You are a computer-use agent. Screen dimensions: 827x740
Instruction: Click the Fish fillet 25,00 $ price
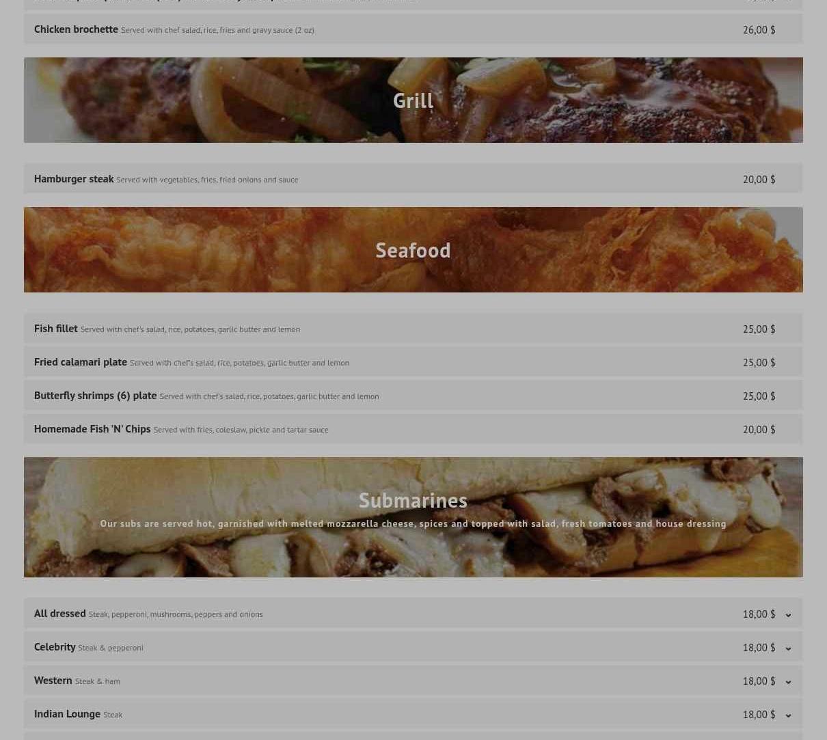coord(759,329)
